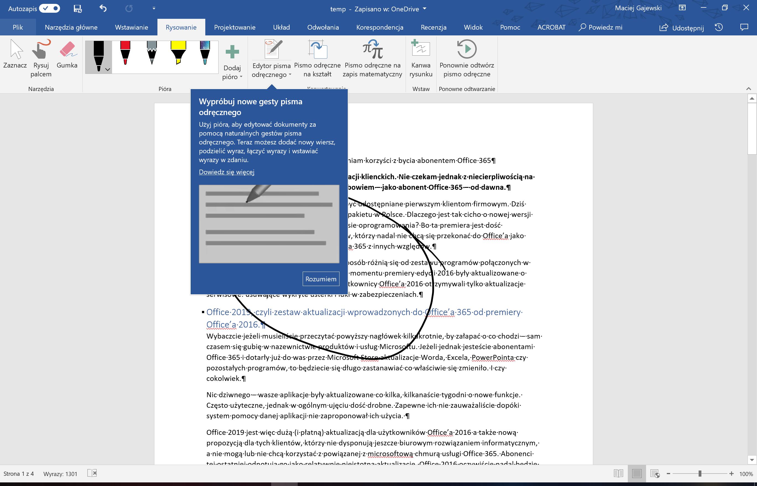Select the Zaznacz arrow tool
The width and height of the screenshot is (757, 486).
15,54
